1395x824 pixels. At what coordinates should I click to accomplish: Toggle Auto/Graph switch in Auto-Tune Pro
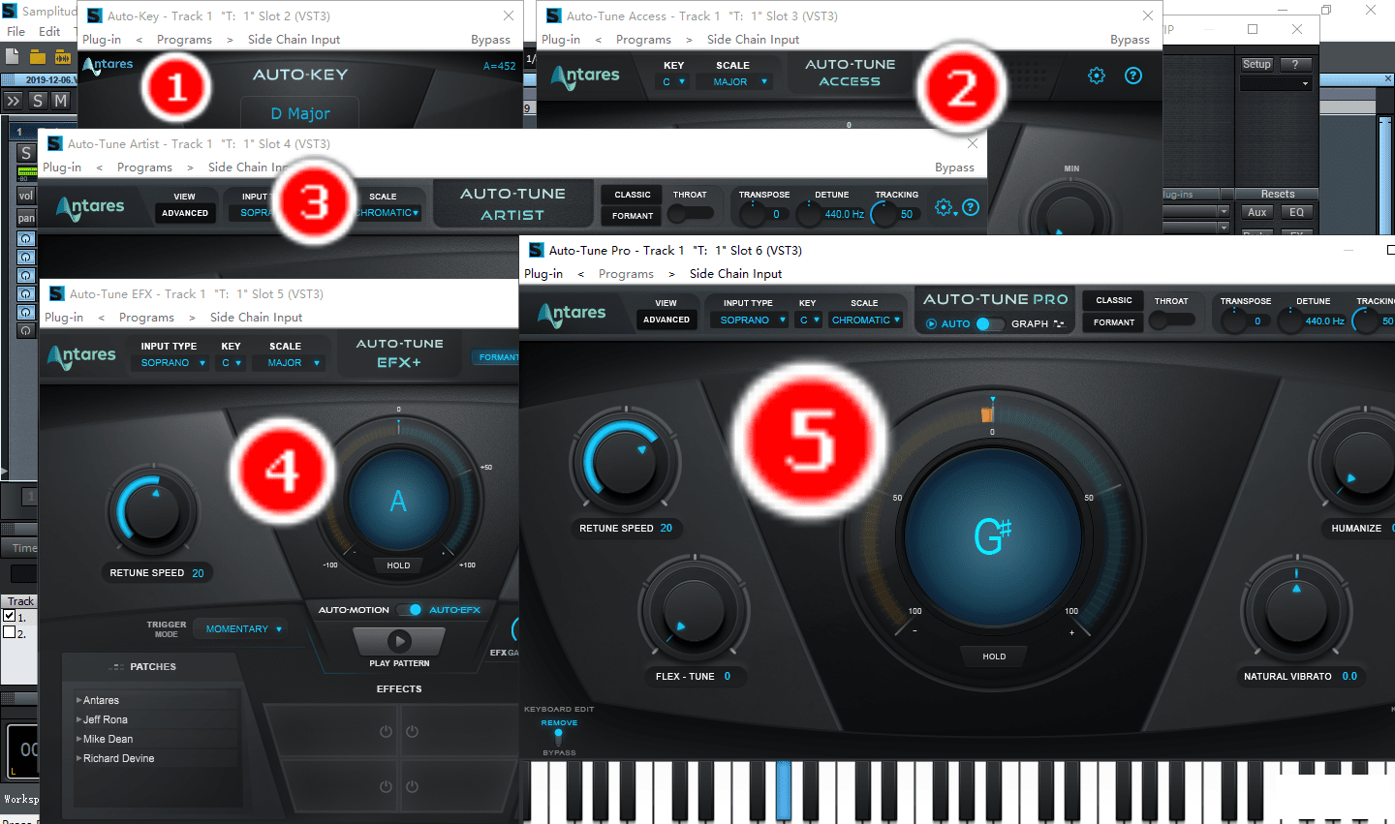988,324
